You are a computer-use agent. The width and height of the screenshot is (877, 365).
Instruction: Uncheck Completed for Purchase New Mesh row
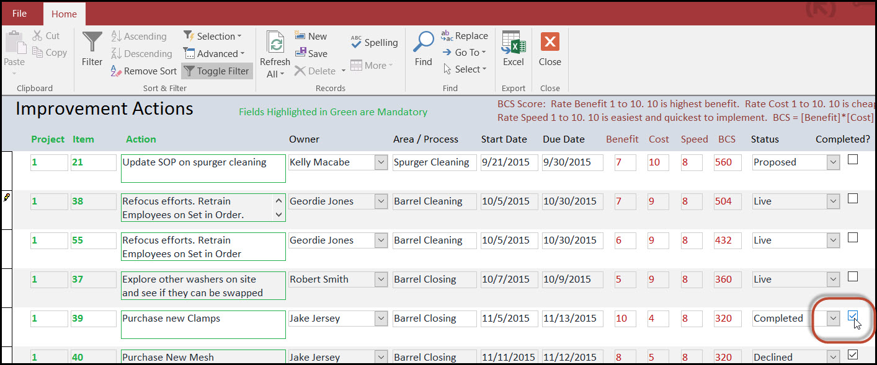(853, 354)
